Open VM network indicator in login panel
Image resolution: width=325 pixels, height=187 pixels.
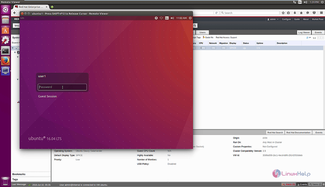(x=161, y=18)
